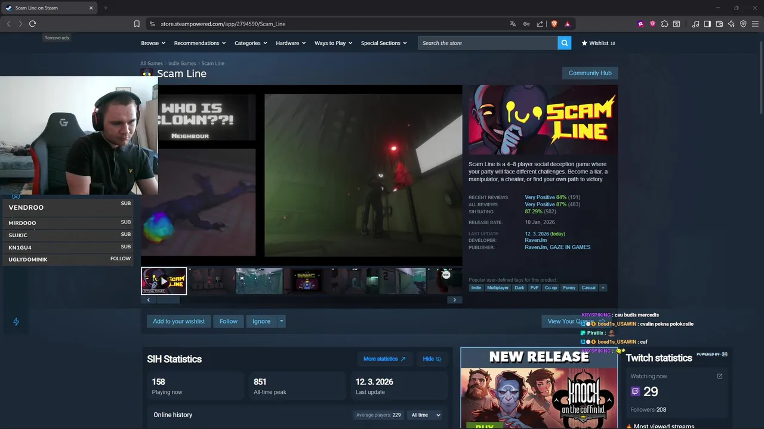Select the Multiplayer tag
Viewport: 764px width, 429px height.
coord(498,288)
